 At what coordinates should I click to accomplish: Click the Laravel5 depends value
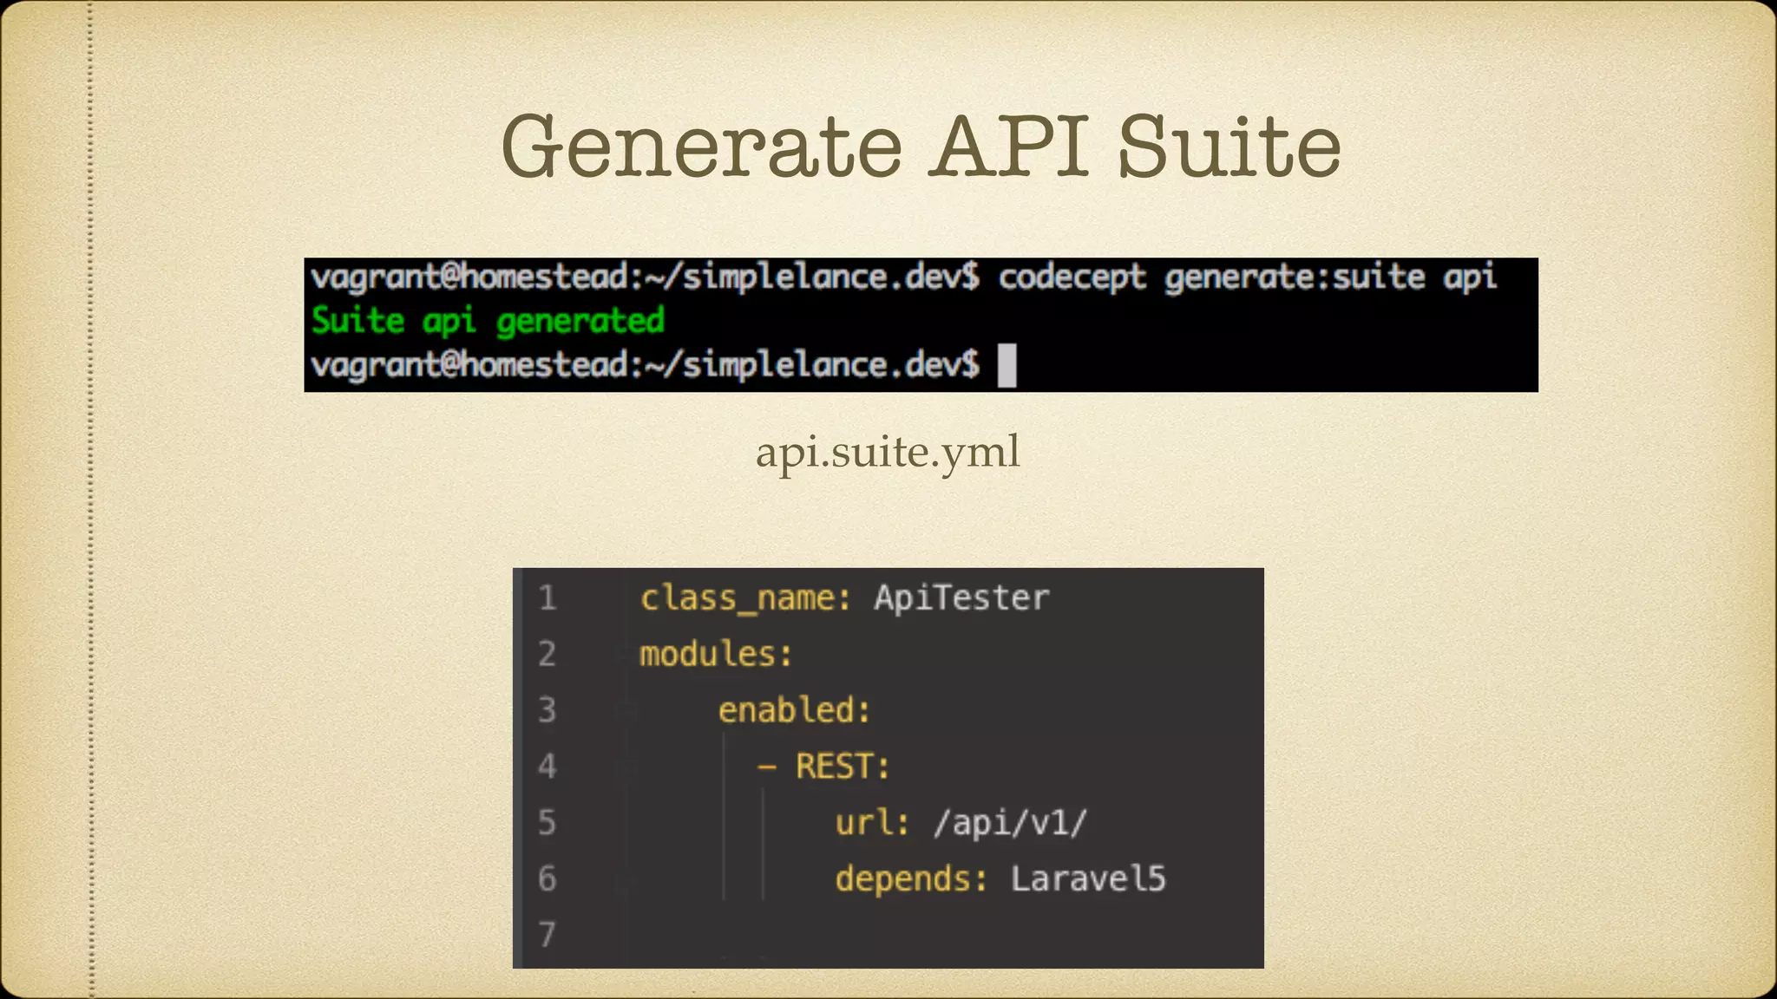(1088, 878)
